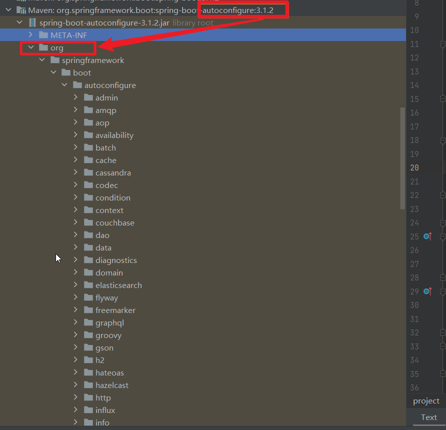The width and height of the screenshot is (446, 430).
Task: Click the boot folder icon
Action: tap(65, 72)
